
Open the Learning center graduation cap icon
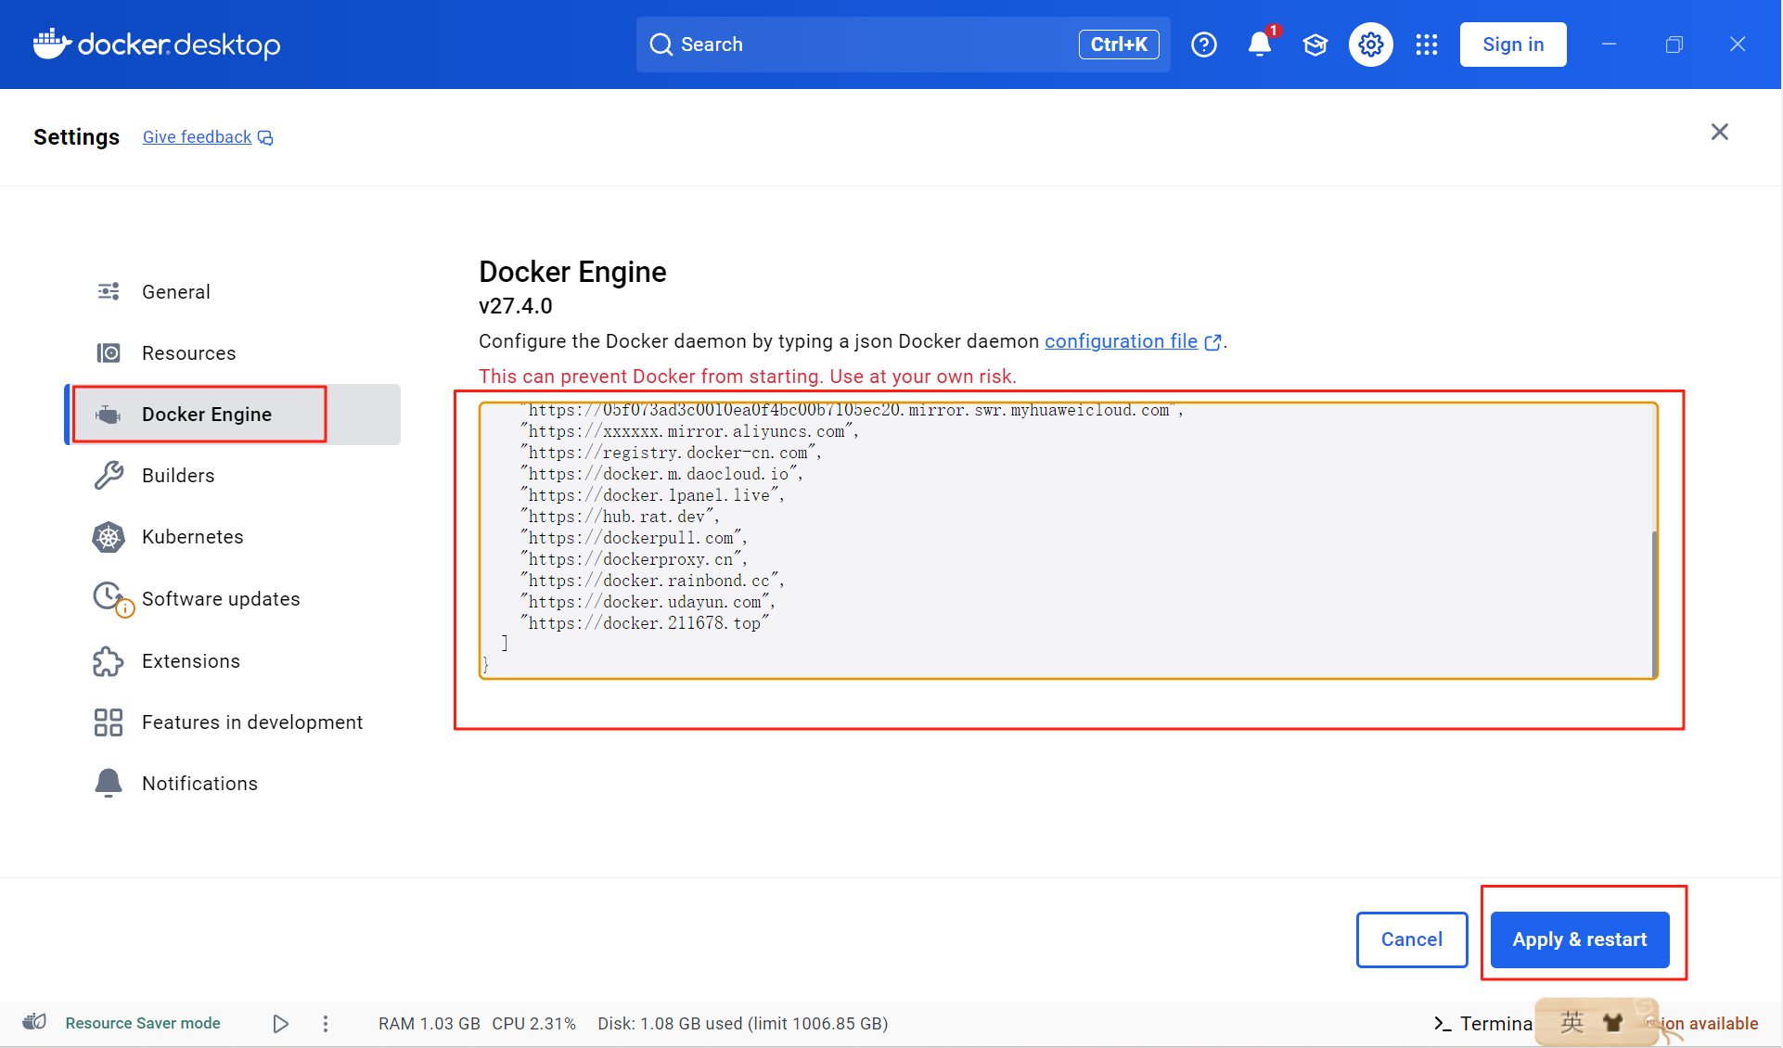pyautogui.click(x=1315, y=45)
